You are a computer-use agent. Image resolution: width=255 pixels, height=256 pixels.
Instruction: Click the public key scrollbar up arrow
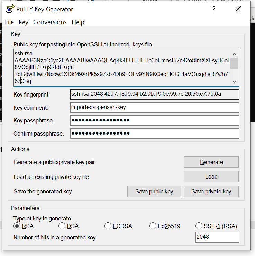235,54
